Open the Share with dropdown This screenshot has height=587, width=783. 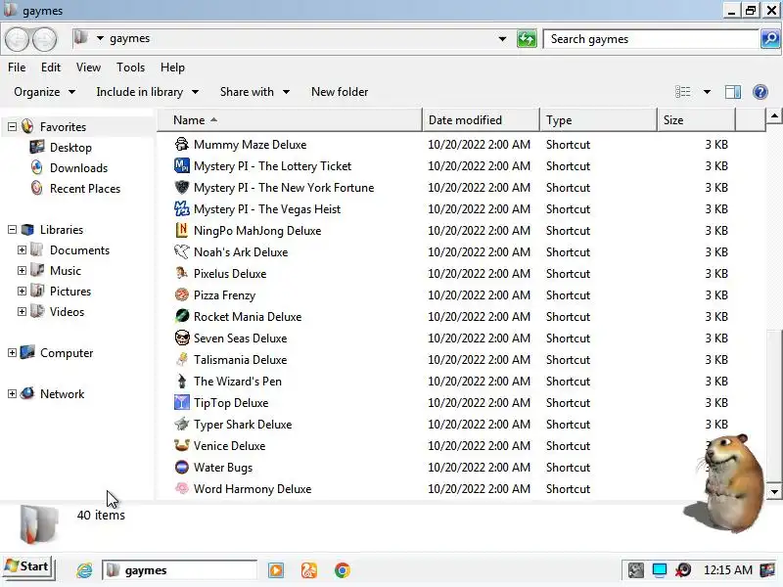tap(254, 92)
